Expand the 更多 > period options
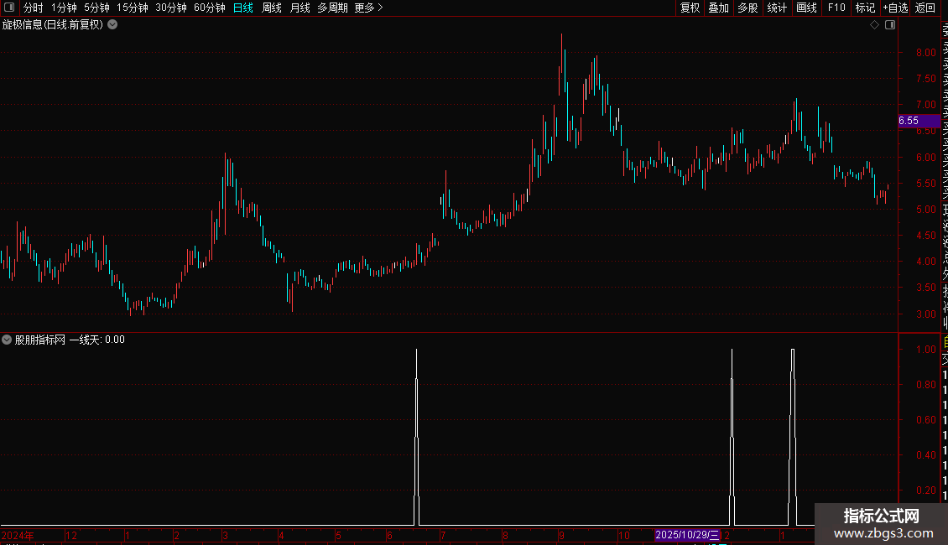Image resolution: width=948 pixels, height=545 pixels. click(369, 8)
